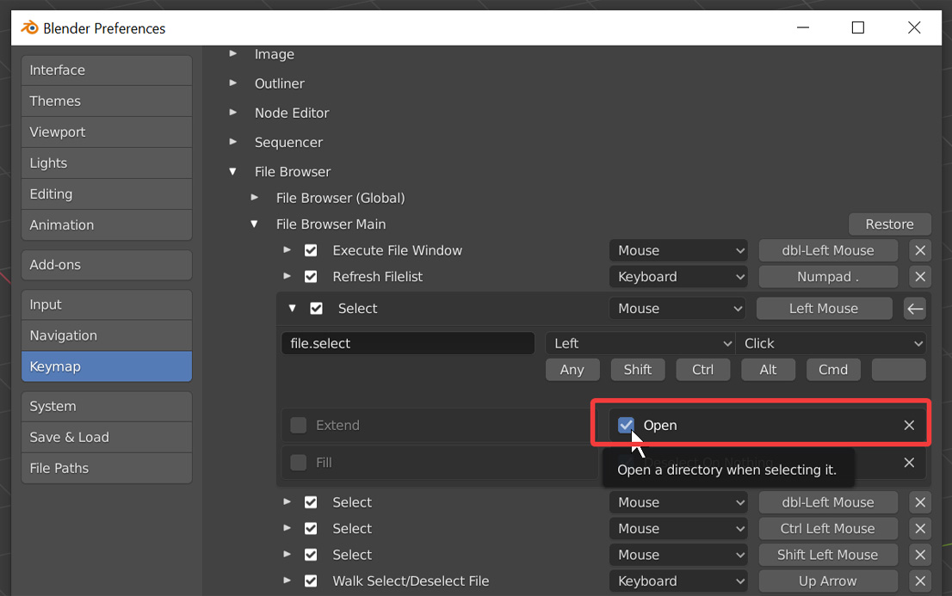
Task: Click the file.select identifier input field
Action: [x=407, y=343]
